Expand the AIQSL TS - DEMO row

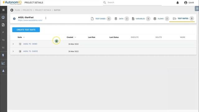(x=13, y=44)
